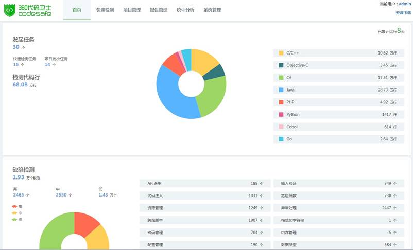Viewport: 413px width, 250px height.
Task: Click the C/C++ yellow donut segment
Action: point(204,61)
